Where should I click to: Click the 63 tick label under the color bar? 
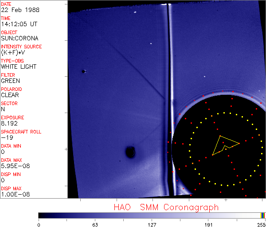point(95,224)
